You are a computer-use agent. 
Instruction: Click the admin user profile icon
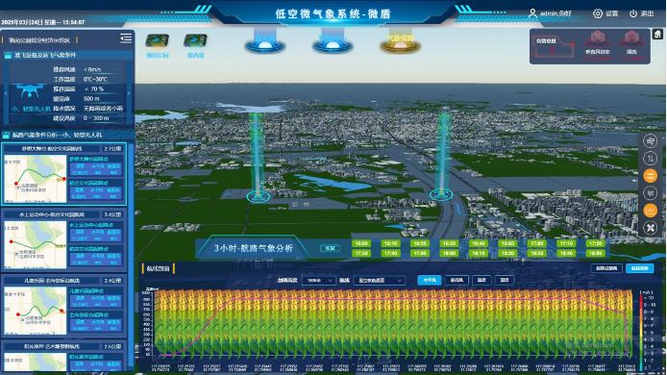tap(532, 13)
